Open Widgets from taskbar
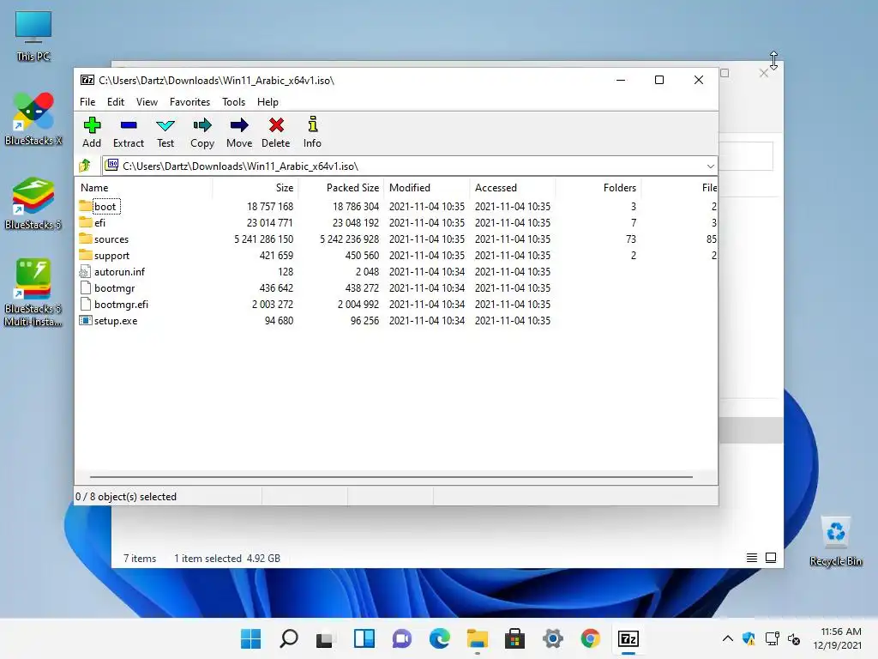 pyautogui.click(x=364, y=638)
